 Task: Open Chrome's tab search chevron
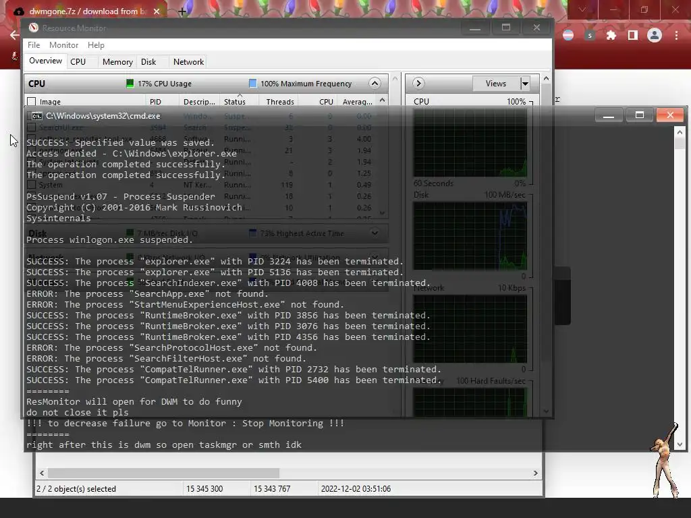582,9
